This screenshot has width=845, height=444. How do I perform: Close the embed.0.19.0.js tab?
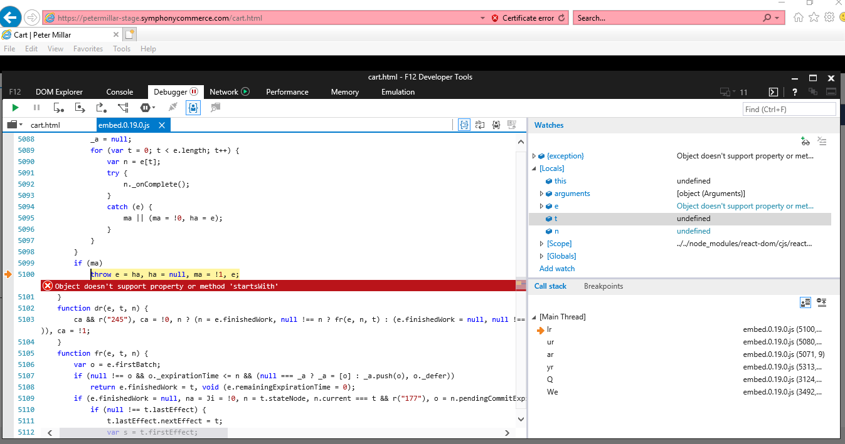162,125
